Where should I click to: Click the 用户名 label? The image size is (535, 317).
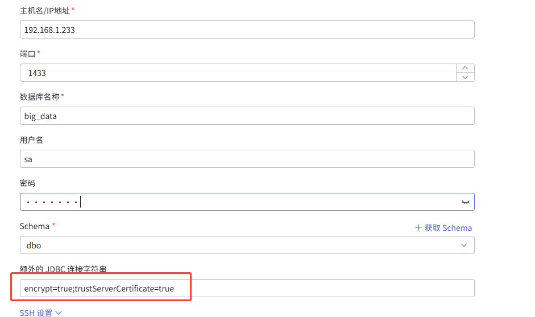click(31, 140)
